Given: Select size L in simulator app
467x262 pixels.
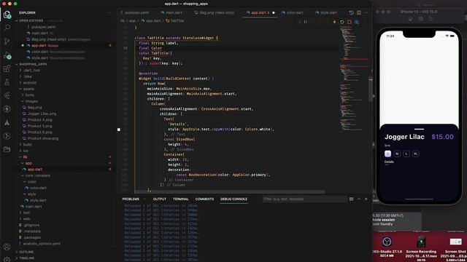Looking at the screenshot, I should pyautogui.click(x=406, y=154).
